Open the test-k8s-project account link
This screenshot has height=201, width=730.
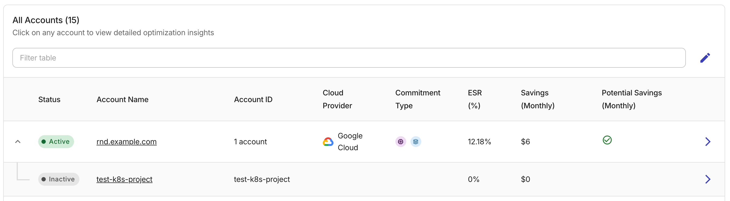(x=124, y=179)
